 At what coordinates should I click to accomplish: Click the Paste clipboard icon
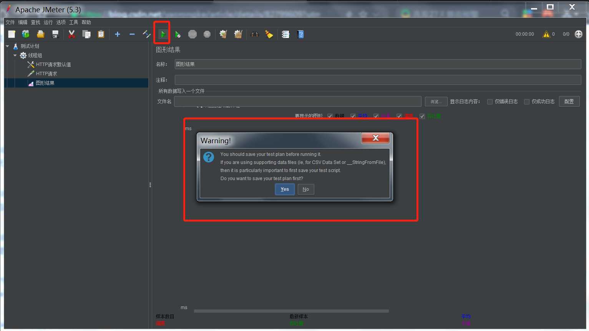pyautogui.click(x=101, y=34)
